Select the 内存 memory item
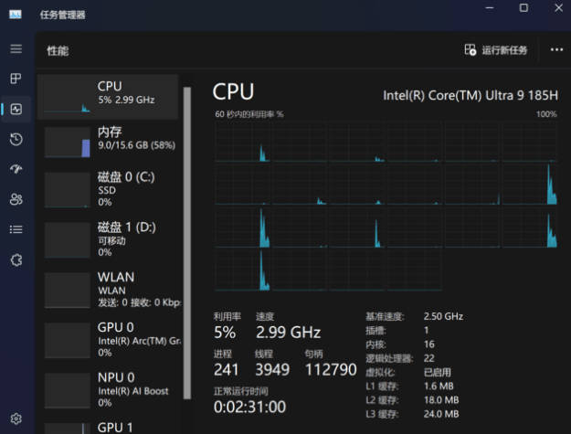Image resolution: width=571 pixels, height=434 pixels. pyautogui.click(x=108, y=142)
